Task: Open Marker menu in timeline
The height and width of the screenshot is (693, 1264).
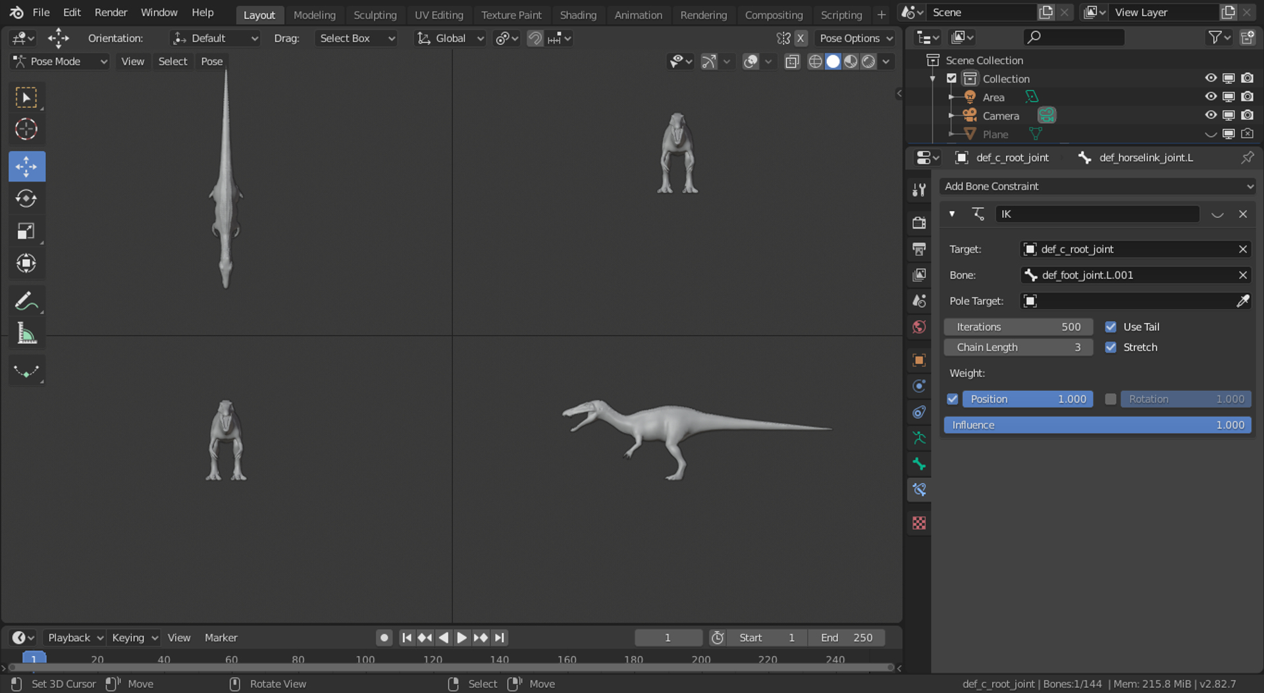Action: 221,637
